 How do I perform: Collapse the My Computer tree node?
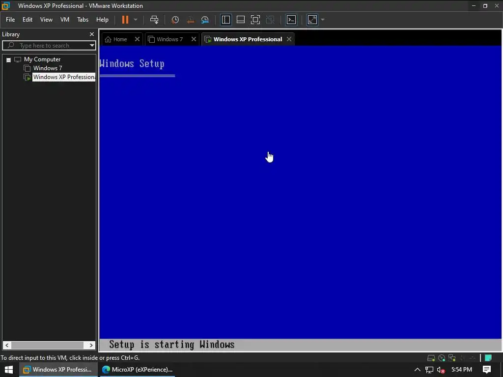pyautogui.click(x=9, y=59)
